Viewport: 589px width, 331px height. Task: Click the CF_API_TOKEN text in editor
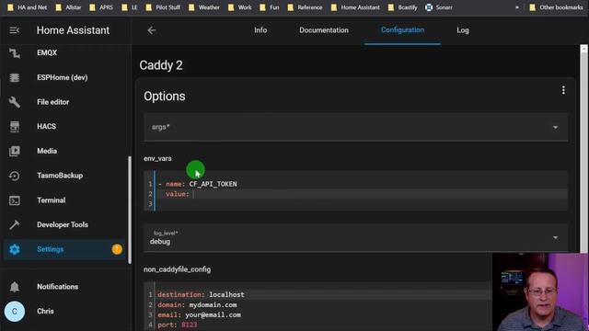213,184
